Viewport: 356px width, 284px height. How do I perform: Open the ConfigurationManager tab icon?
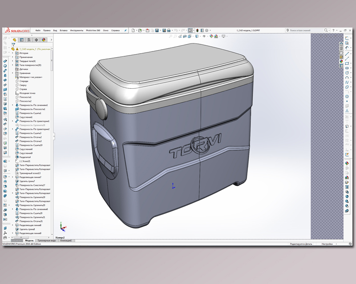tap(29, 40)
